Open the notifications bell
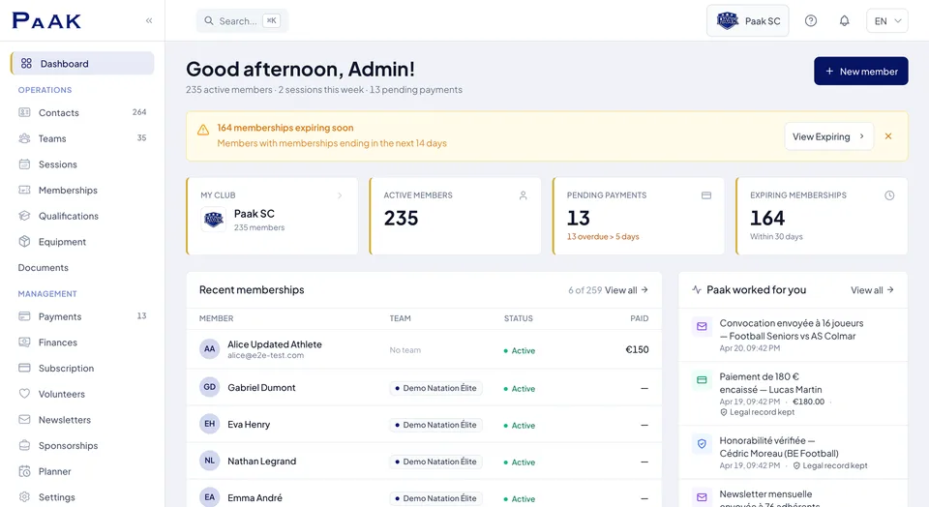The height and width of the screenshot is (507, 929). 844,20
